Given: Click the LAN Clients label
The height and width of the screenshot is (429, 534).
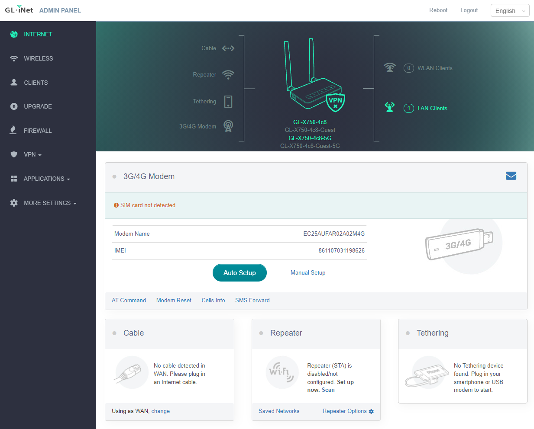Looking at the screenshot, I should tap(432, 108).
